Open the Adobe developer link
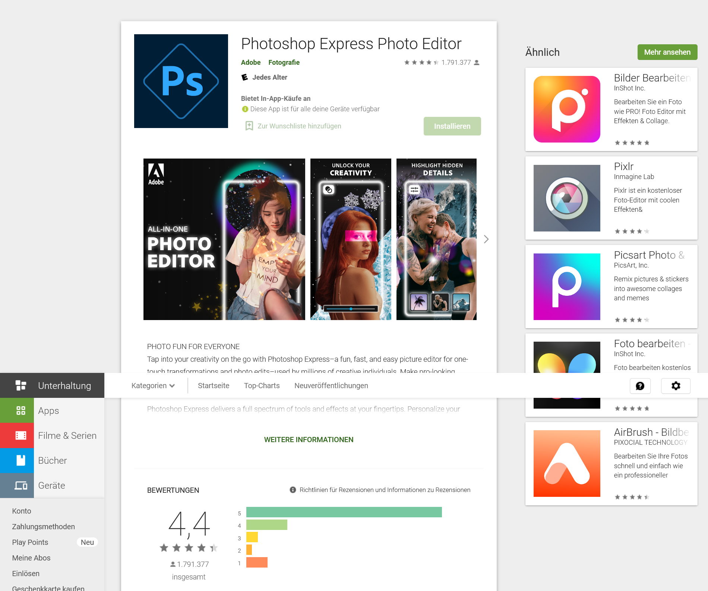708x591 pixels. (x=251, y=62)
